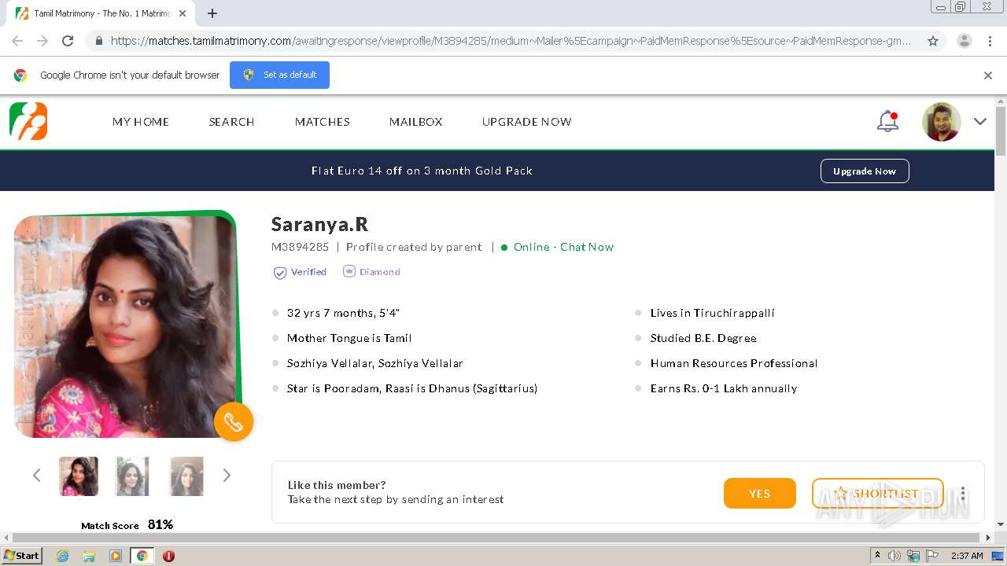
Task: Click Online - Chat Now link
Action: [x=563, y=247]
